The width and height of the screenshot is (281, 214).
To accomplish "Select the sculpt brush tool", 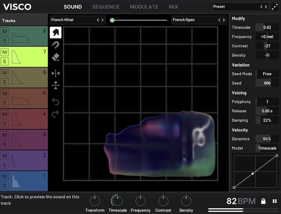I will [x=55, y=33].
